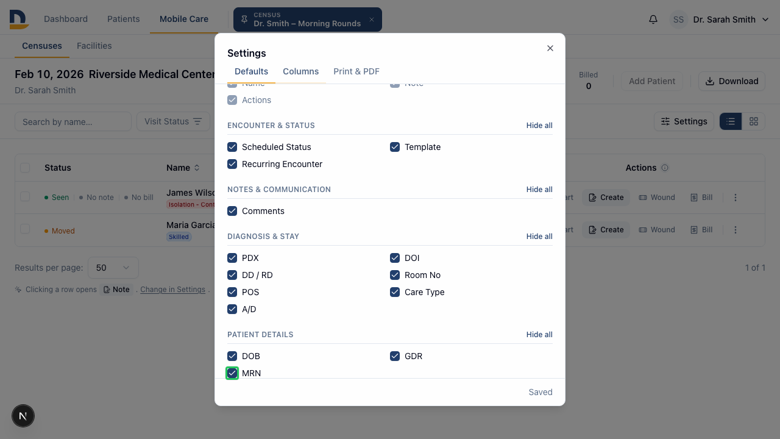
Task: Click the Download button
Action: pos(732,81)
